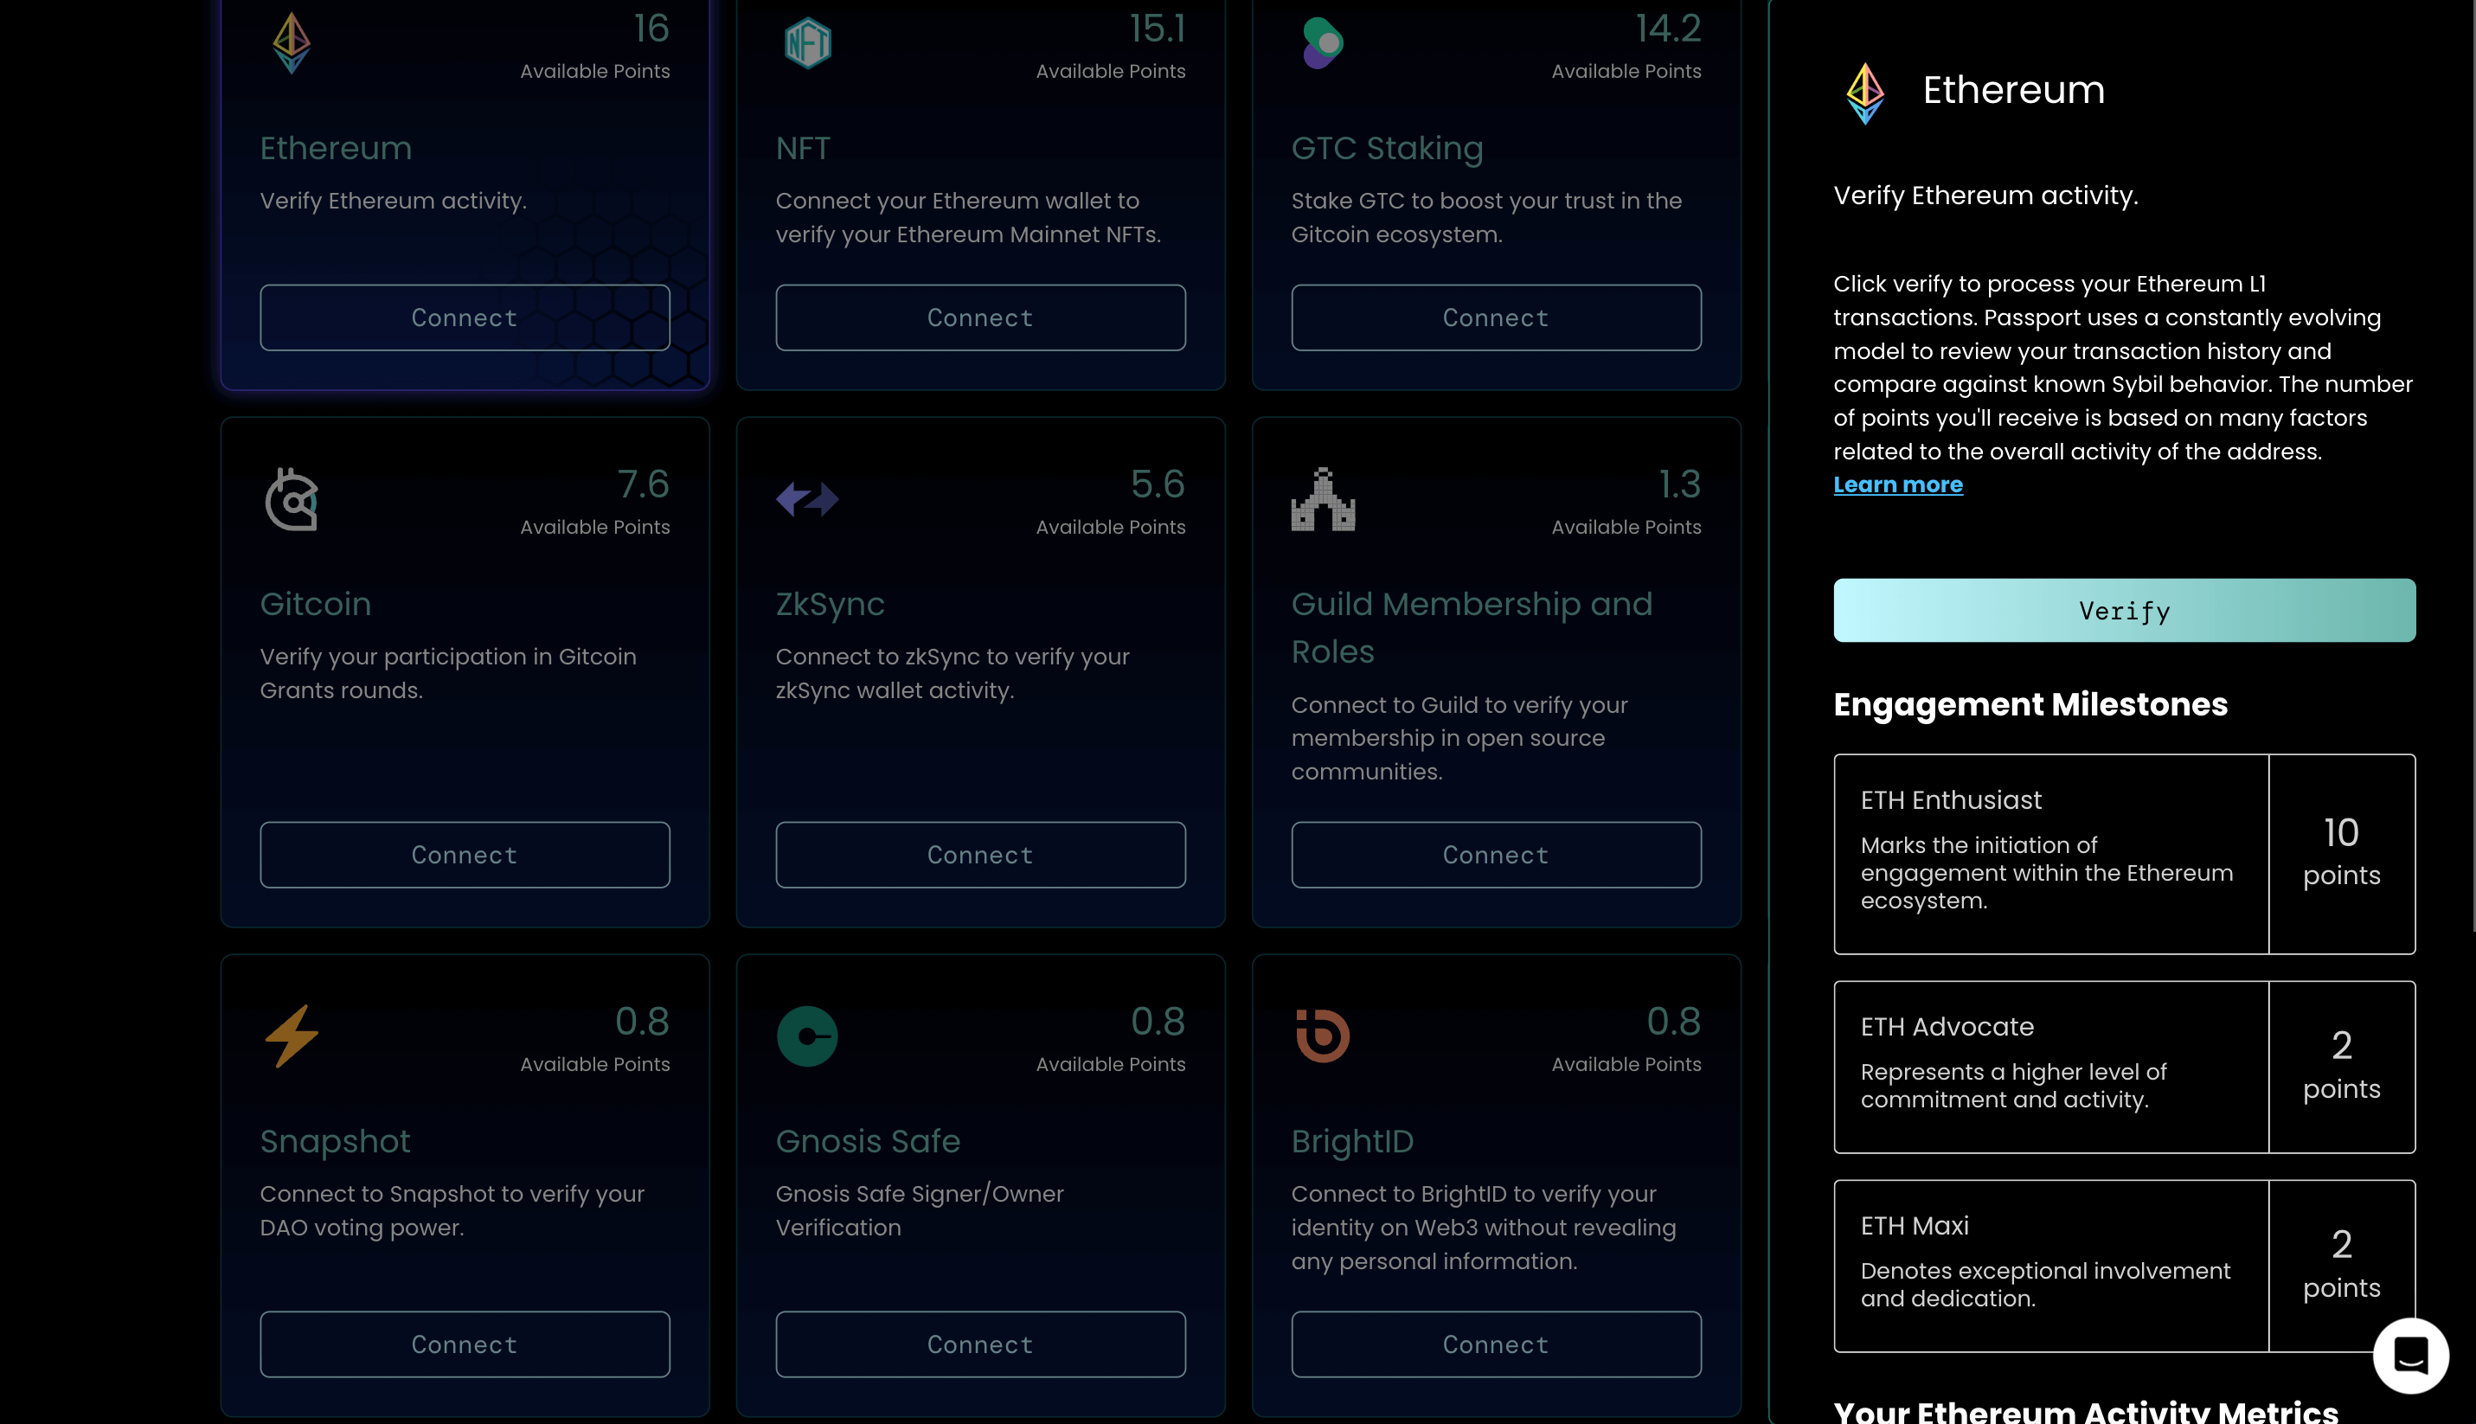
Task: Click the Snapshot lightning bolt icon
Action: pos(292,1036)
